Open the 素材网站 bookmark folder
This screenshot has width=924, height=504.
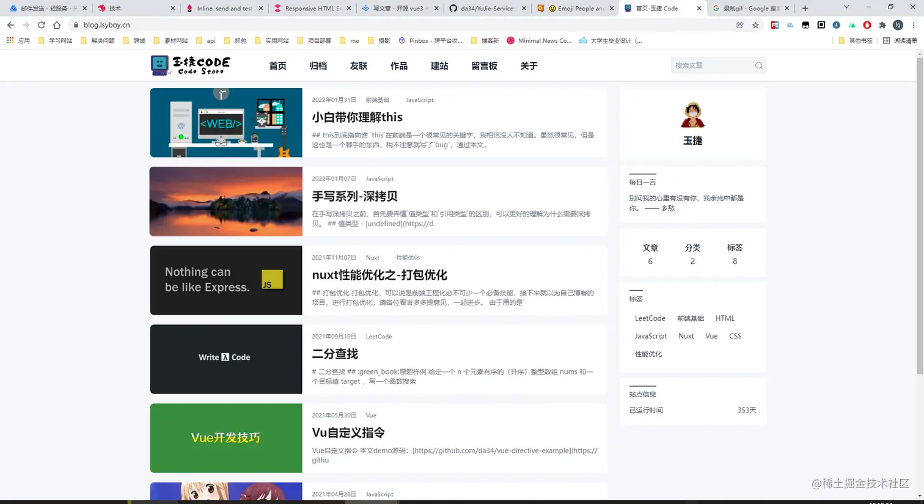pos(171,40)
